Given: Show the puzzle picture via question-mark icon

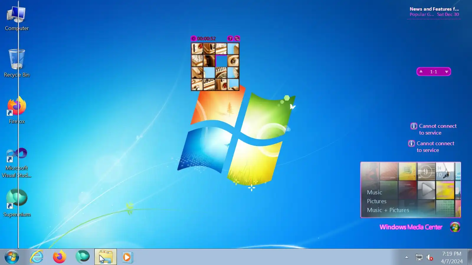Looking at the screenshot, I should pos(230,39).
